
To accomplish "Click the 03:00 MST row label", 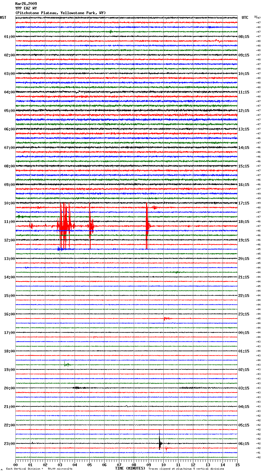I will [10, 74].
